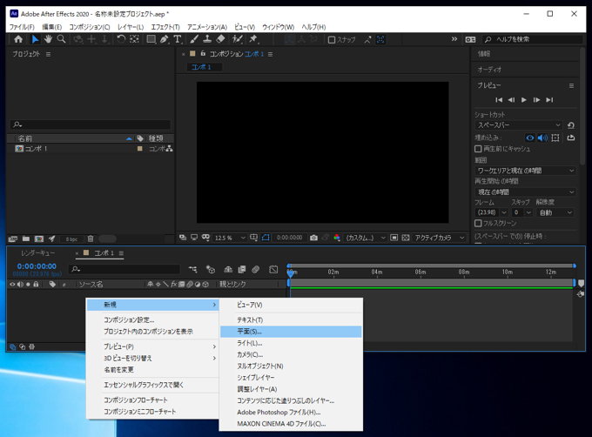Select the Rotation tool
The height and width of the screenshot is (437, 592).
point(121,39)
